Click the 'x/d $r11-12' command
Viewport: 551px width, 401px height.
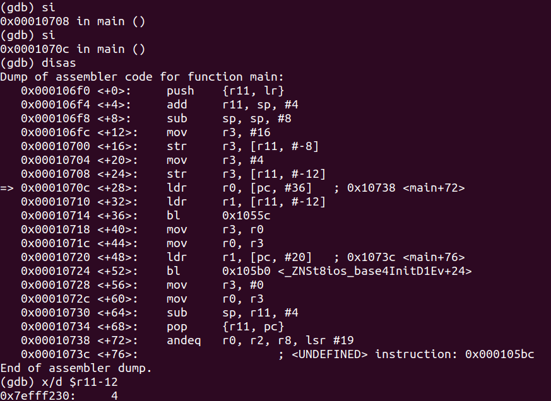point(80,381)
